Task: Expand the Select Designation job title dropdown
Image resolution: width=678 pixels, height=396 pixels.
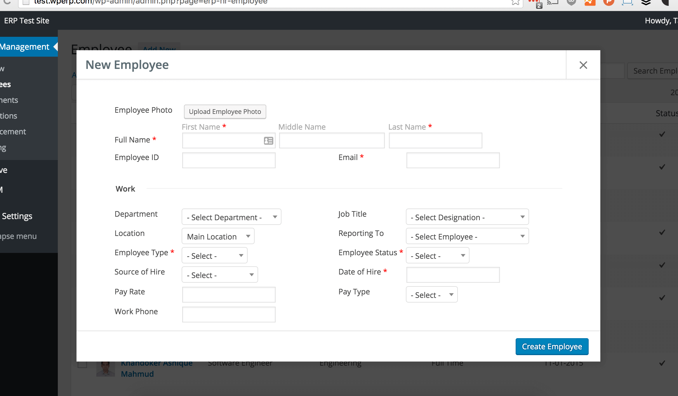Action: [467, 217]
